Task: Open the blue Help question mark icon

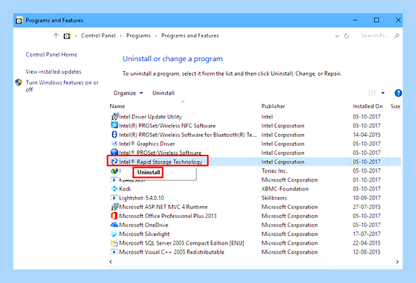Action: (398, 93)
